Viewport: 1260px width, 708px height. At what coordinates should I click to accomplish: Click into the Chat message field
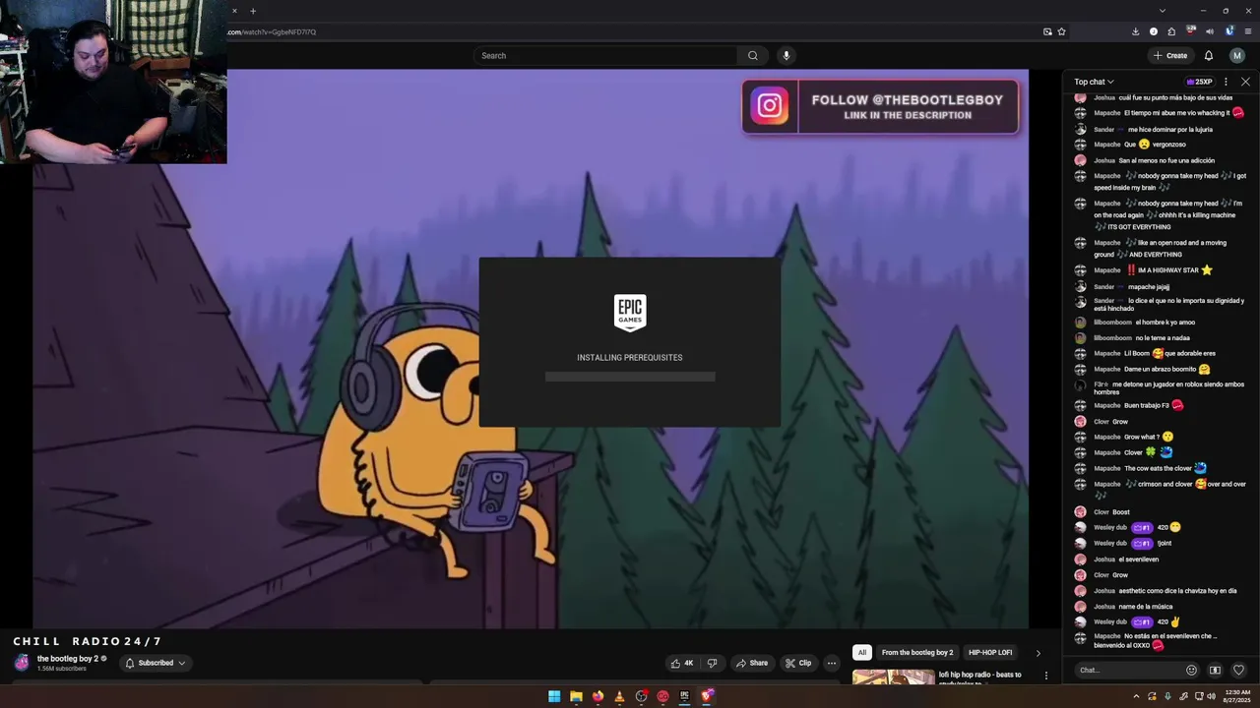1128,671
